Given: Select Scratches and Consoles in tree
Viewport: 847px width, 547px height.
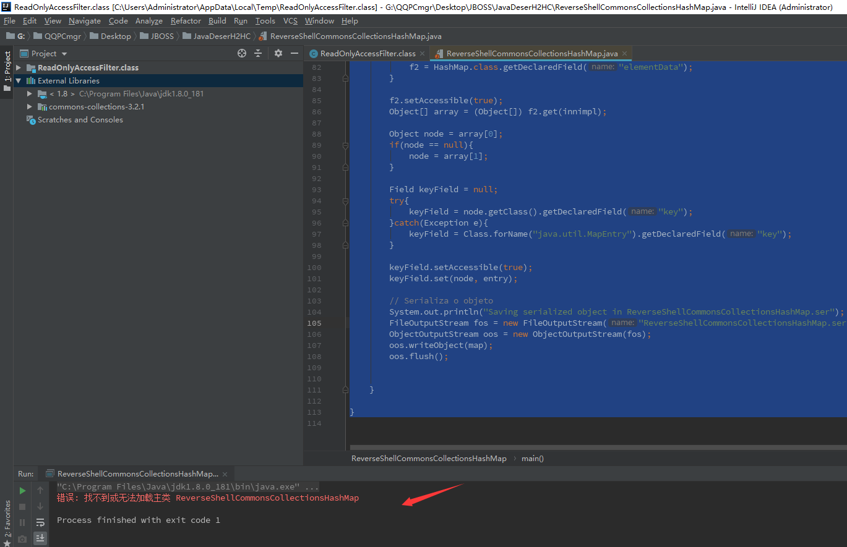Looking at the screenshot, I should [x=80, y=120].
